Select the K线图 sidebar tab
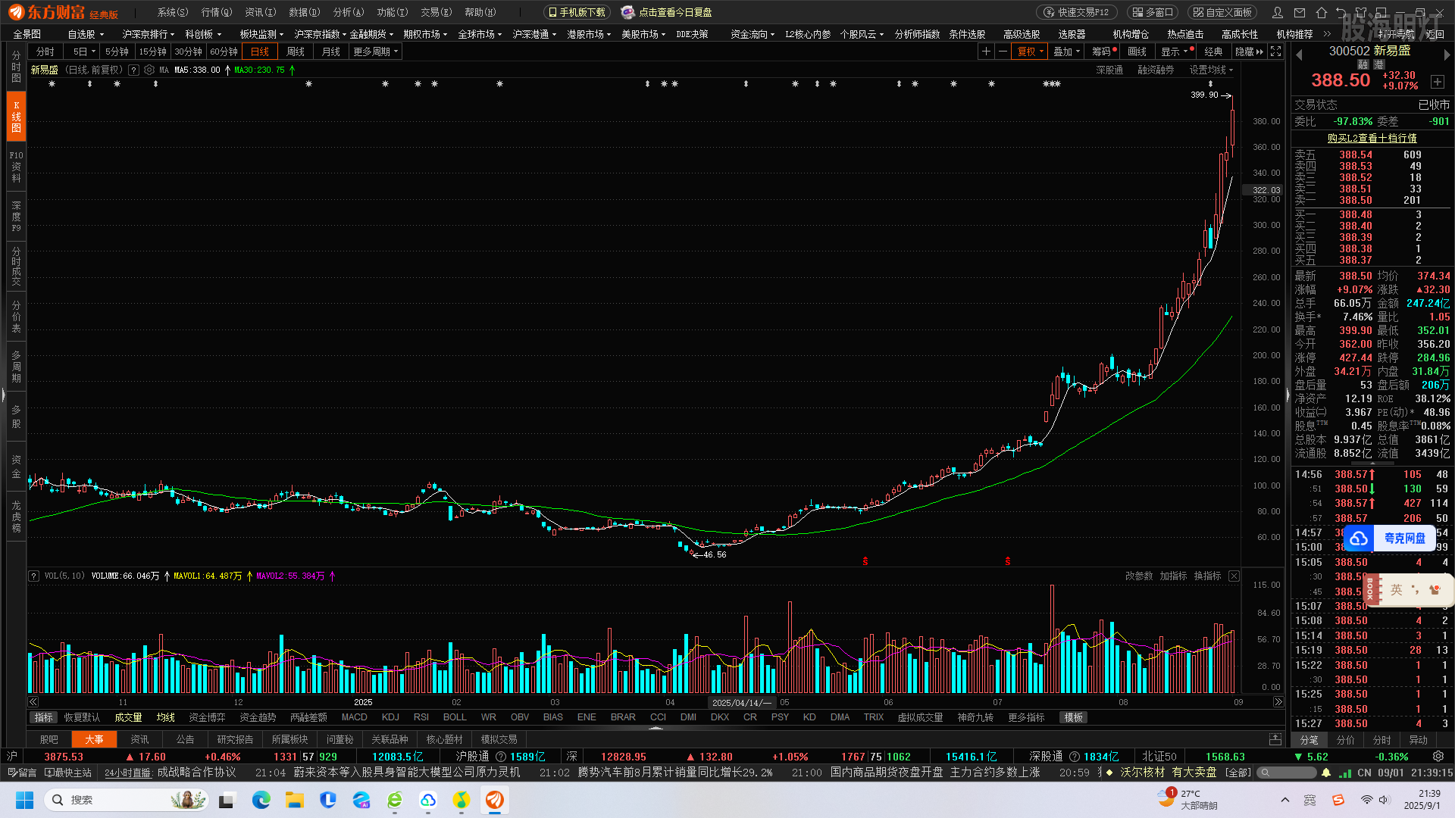The image size is (1455, 818). tap(16, 117)
